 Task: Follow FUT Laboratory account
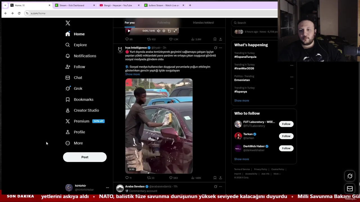(x=286, y=124)
